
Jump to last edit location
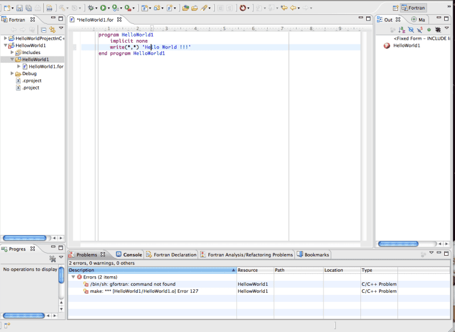(284, 8)
